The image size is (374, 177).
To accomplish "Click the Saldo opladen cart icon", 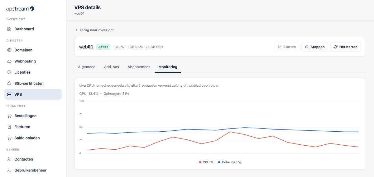I will [9, 138].
